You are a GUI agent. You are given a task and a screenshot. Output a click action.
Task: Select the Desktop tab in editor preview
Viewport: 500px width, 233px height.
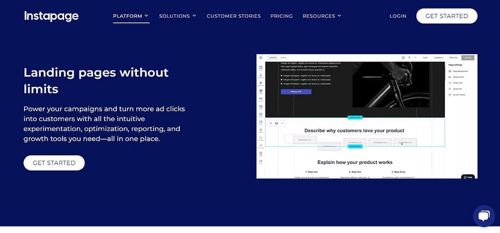pos(273,58)
